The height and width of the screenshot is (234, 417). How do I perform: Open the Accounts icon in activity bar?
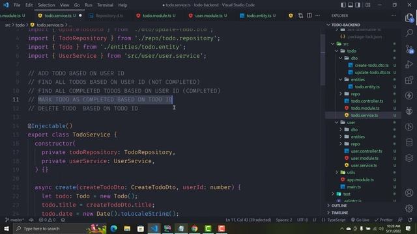(409, 192)
